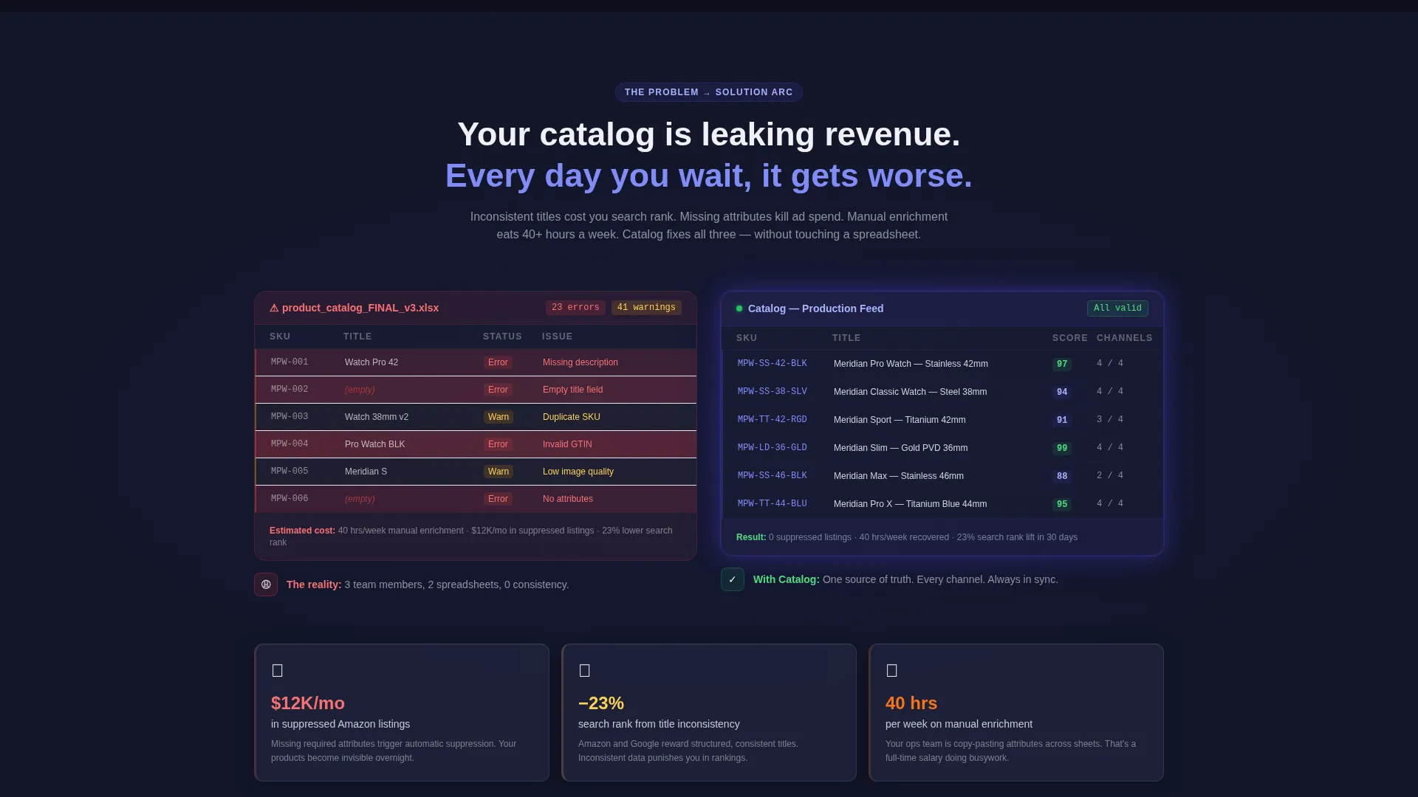Viewport: 1418px width, 797px height.
Task: Click the score badge 99
Action: click(1062, 448)
